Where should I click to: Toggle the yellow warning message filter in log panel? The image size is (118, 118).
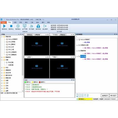(x=35, y=82)
